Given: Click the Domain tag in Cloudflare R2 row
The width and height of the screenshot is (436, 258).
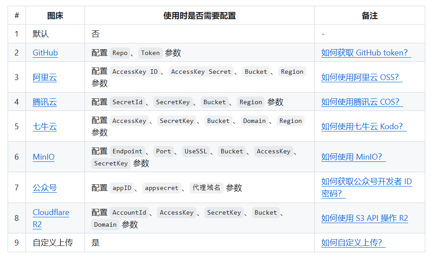Looking at the screenshot, I should click(105, 224).
